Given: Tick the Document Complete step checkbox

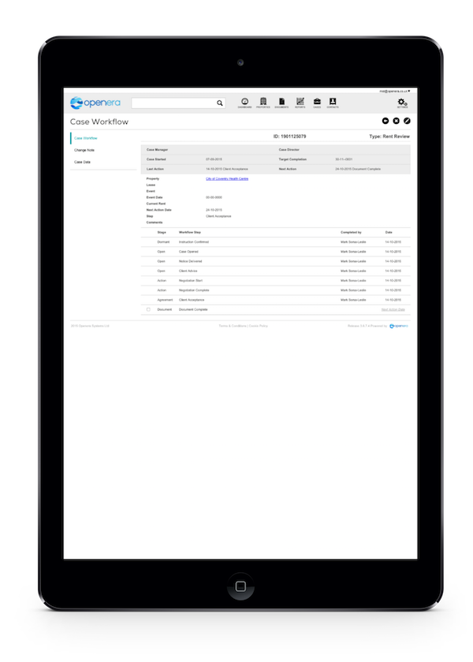Looking at the screenshot, I should (x=148, y=309).
